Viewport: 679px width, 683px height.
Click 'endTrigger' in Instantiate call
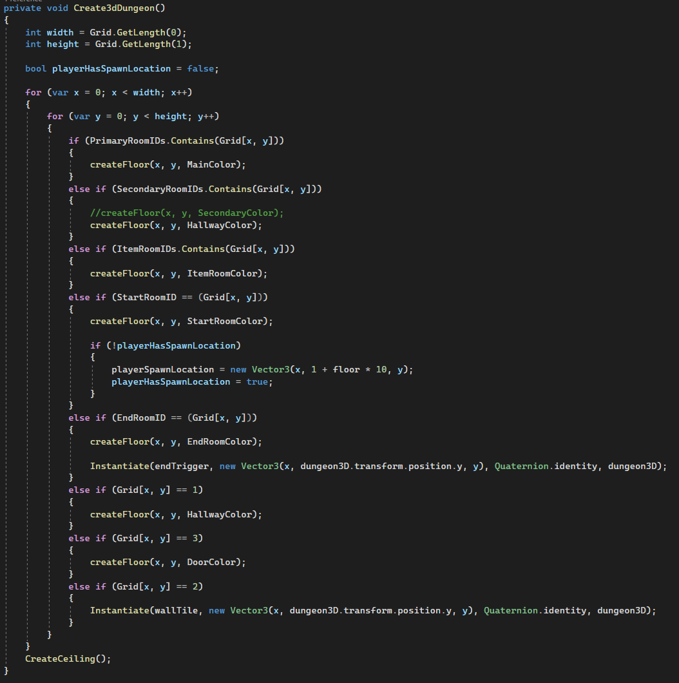pyautogui.click(x=182, y=467)
